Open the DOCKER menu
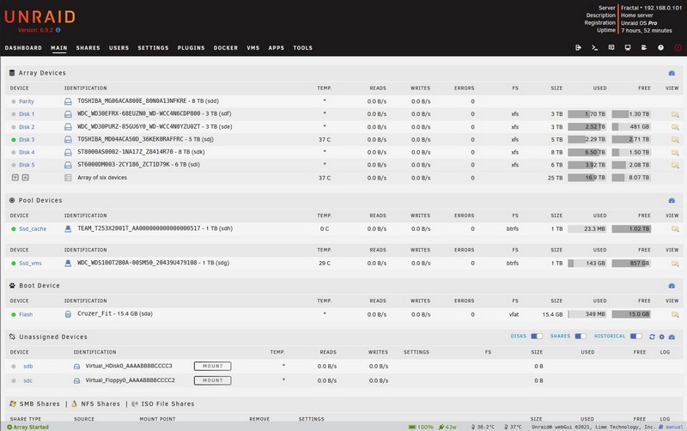Screen dimensions: 687x431 [x=226, y=48]
